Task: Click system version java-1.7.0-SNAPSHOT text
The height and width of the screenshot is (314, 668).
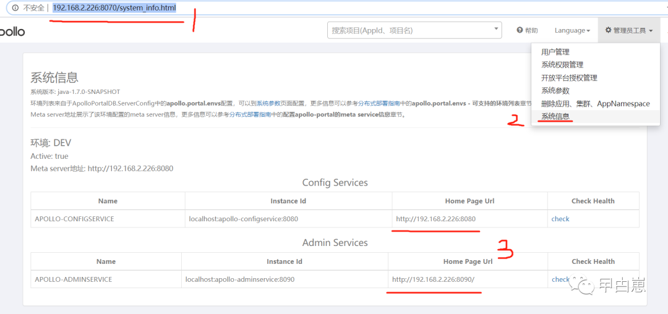Action: [75, 91]
